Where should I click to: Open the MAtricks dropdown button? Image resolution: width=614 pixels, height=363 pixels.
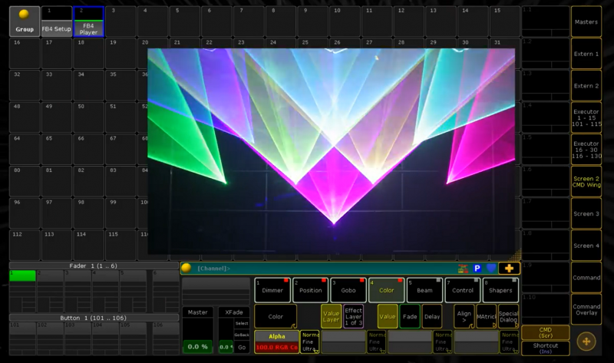tap(486, 315)
